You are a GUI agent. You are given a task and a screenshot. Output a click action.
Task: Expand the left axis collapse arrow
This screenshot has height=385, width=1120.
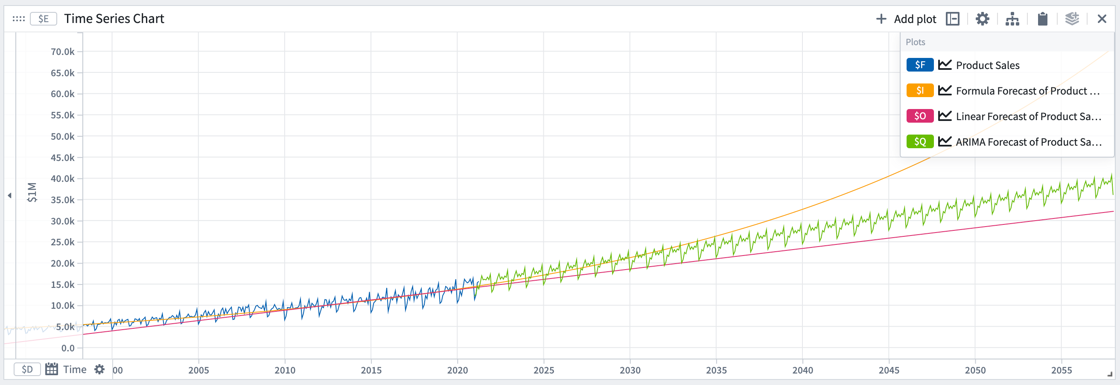(x=9, y=195)
